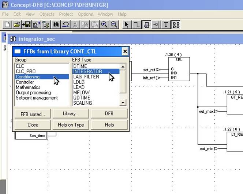Select MFLOW in EFB Type list
The image size is (243, 194).
point(96,92)
